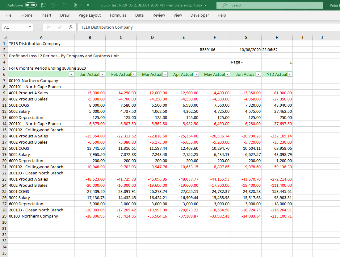340x257 pixels.
Task: Open the YTD Actual filter dropdown
Action: click(x=290, y=74)
